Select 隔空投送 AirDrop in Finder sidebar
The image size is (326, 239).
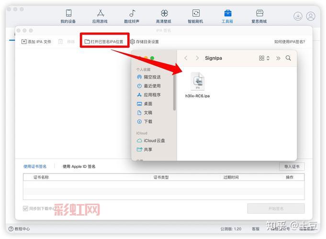point(149,77)
